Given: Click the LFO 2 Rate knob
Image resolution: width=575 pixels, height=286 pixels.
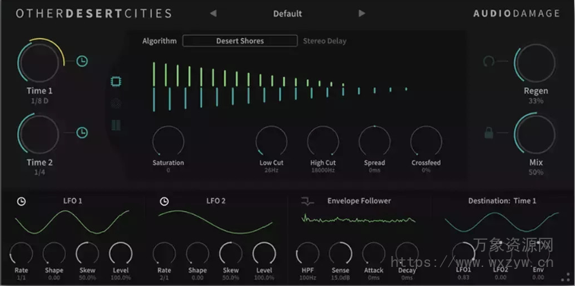Looking at the screenshot, I should point(164,253).
